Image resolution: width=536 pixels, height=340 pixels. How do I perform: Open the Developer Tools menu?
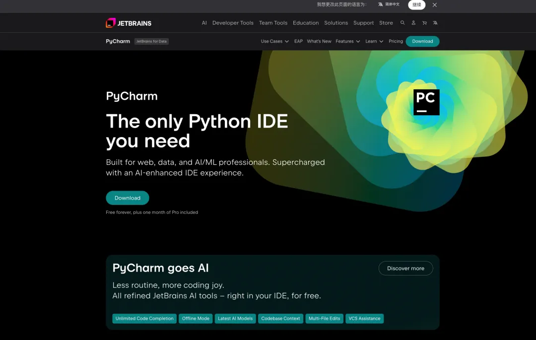click(233, 23)
